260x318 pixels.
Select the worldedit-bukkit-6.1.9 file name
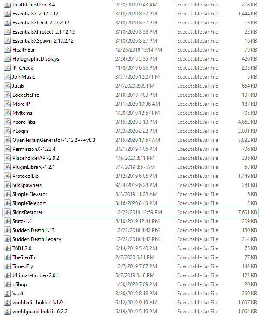coord(37,303)
